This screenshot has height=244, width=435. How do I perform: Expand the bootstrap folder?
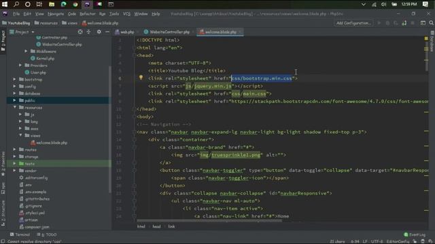pyautogui.click(x=14, y=79)
